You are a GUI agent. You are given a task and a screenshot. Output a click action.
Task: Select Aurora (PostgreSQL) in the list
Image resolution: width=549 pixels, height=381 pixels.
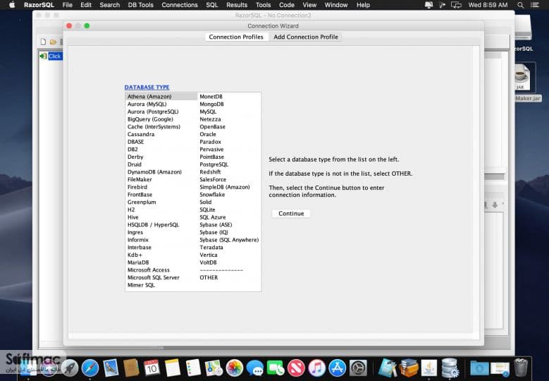coord(161,111)
